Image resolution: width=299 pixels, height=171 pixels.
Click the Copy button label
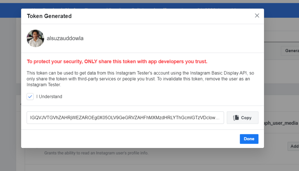[x=246, y=118]
